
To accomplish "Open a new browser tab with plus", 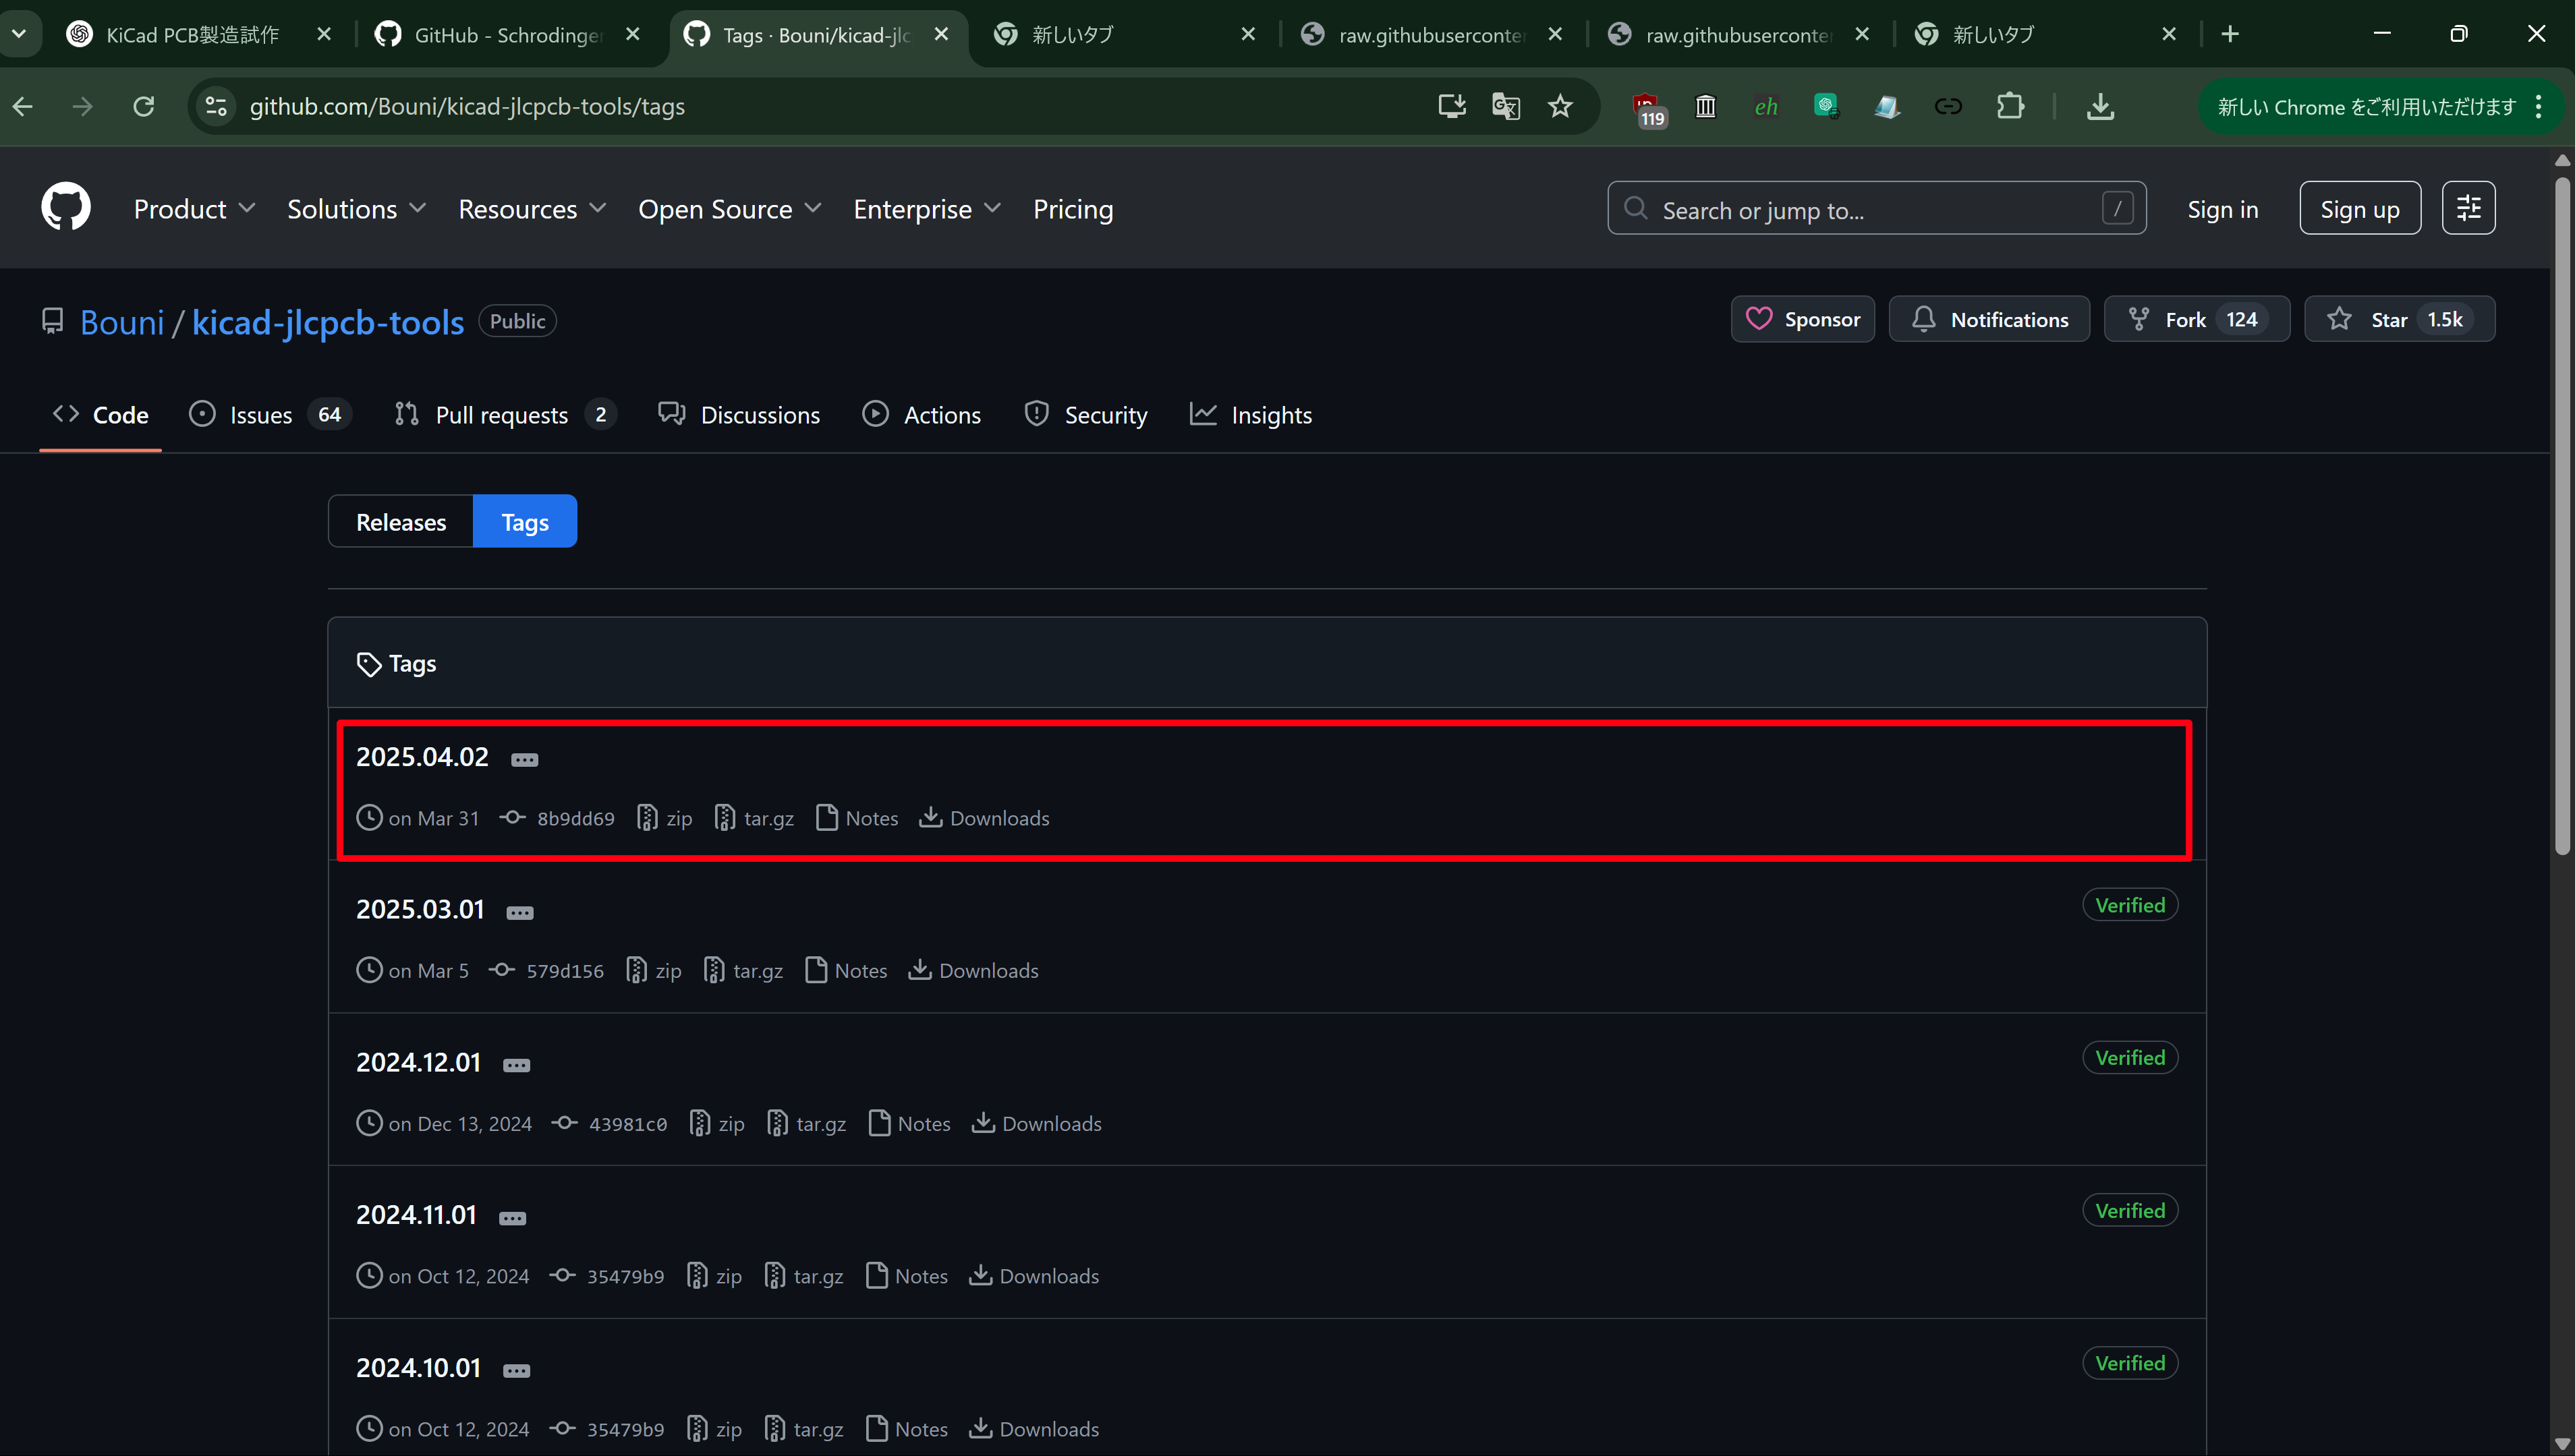I will (x=2230, y=34).
